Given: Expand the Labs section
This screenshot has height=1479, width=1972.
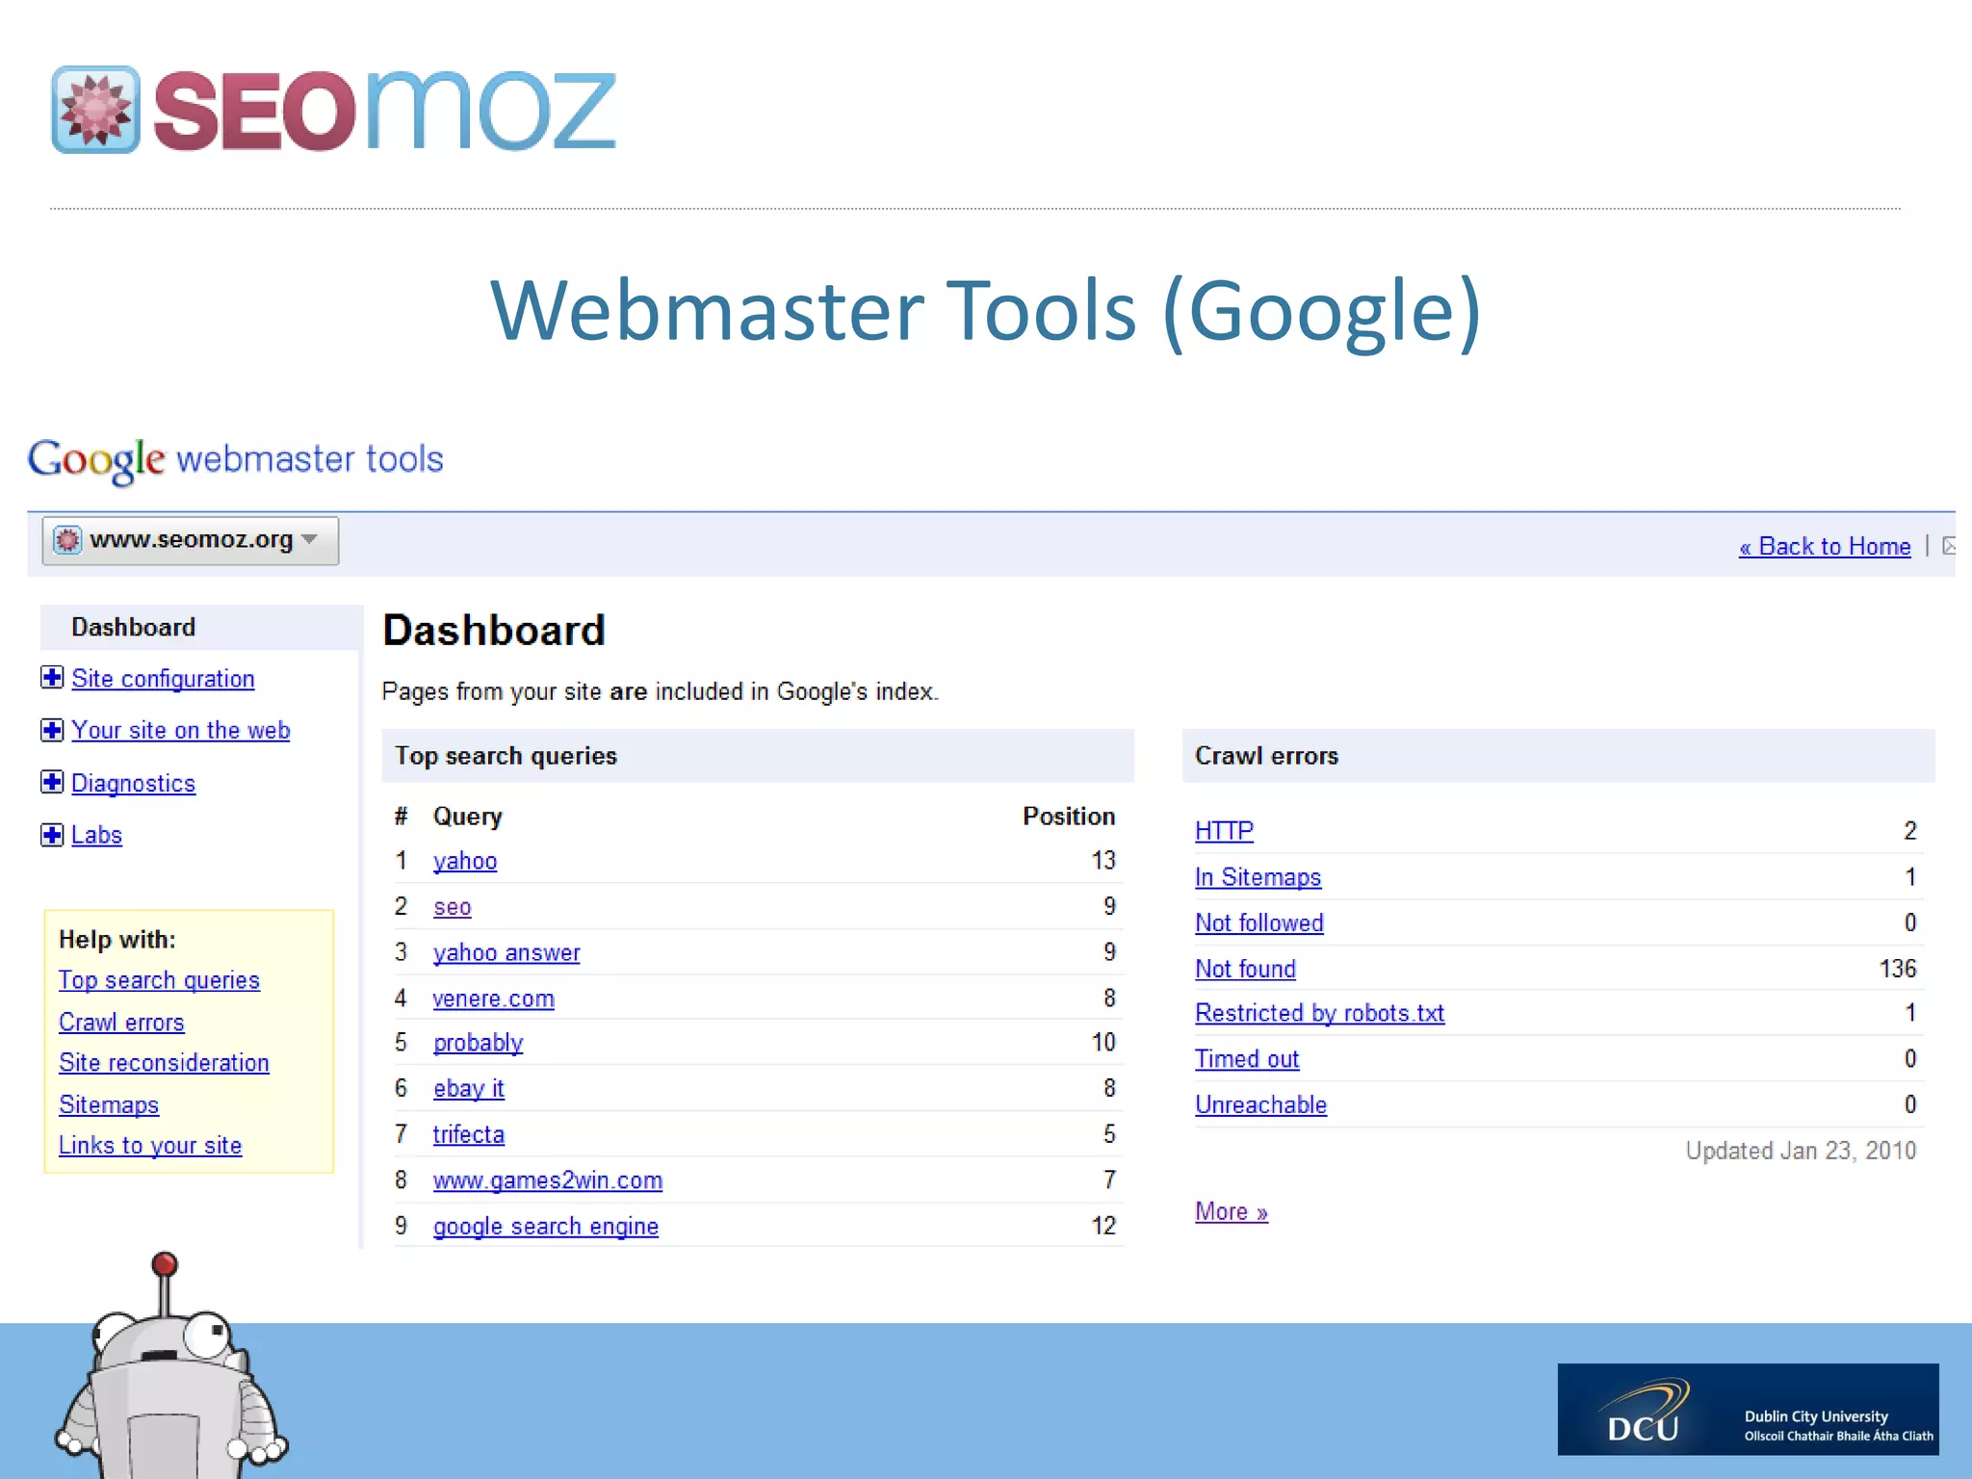Looking at the screenshot, I should coord(52,834).
